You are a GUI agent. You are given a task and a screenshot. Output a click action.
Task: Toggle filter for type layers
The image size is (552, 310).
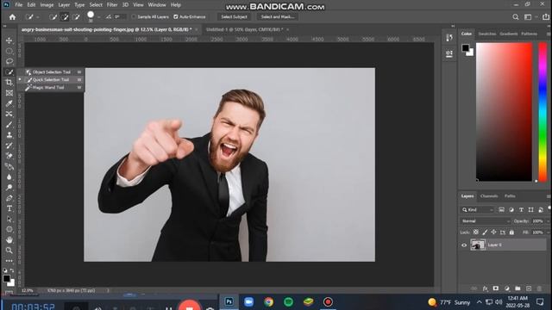coord(521,210)
